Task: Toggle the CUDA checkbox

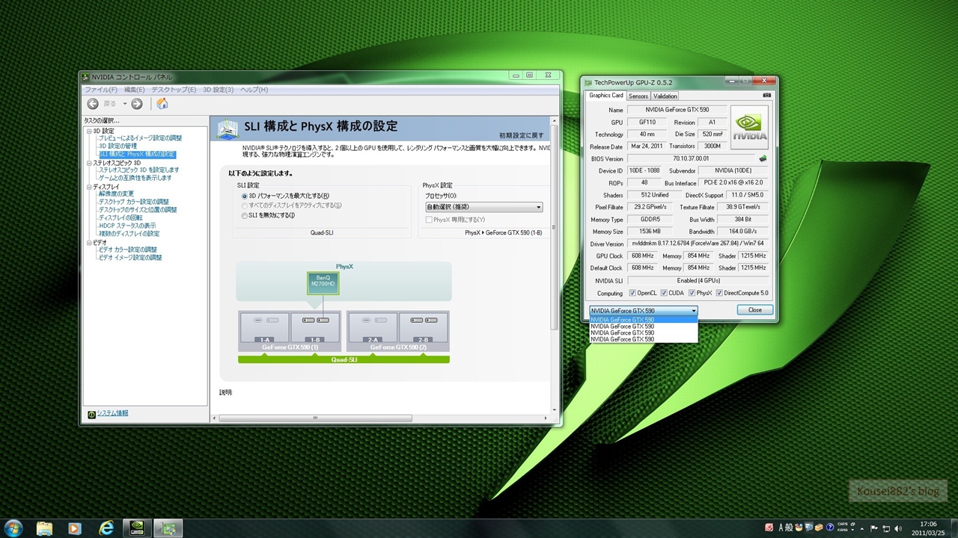Action: click(x=664, y=293)
